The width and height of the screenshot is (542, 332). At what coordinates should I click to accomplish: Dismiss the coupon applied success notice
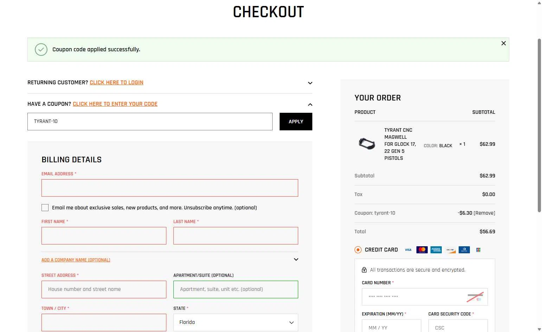coord(503,43)
